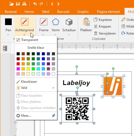Open the Kleurkiezer color picker
Image resolution: width=134 pixels, height=136 pixels.
click(36, 82)
